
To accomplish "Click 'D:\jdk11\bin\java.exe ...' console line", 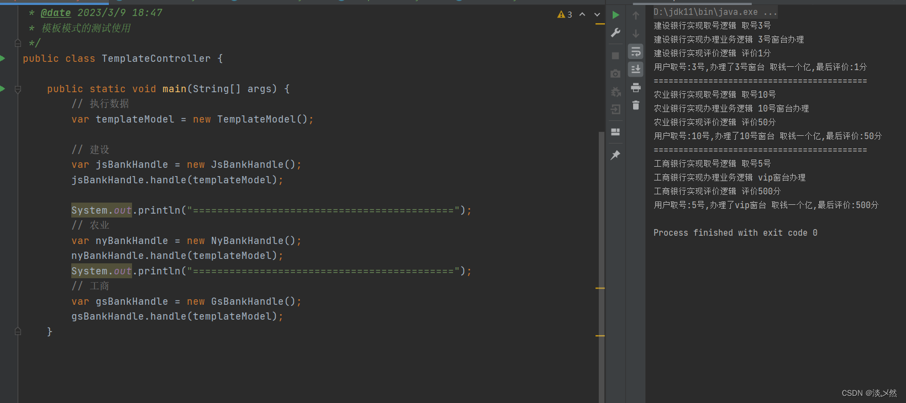I will coord(715,12).
